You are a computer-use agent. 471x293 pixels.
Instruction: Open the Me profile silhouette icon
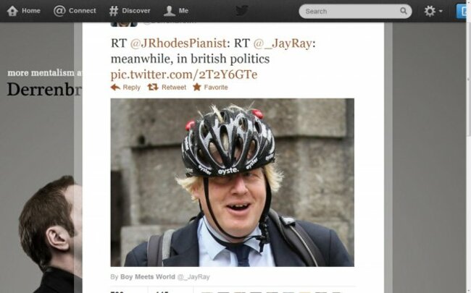click(170, 11)
